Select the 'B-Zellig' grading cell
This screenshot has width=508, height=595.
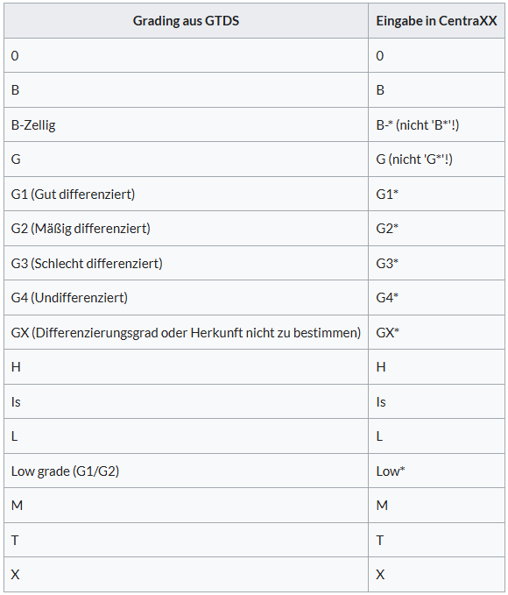point(186,124)
